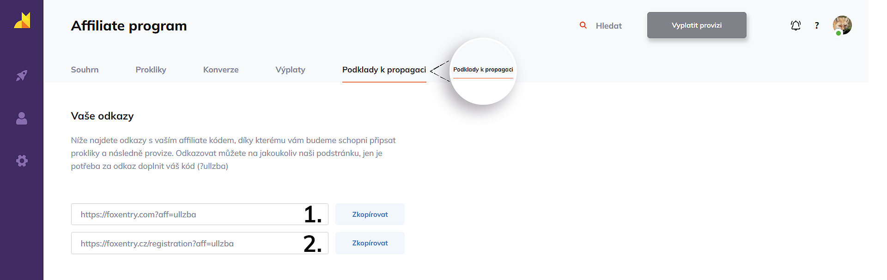
Task: Click the Affiliate program page heading
Action: tap(129, 26)
